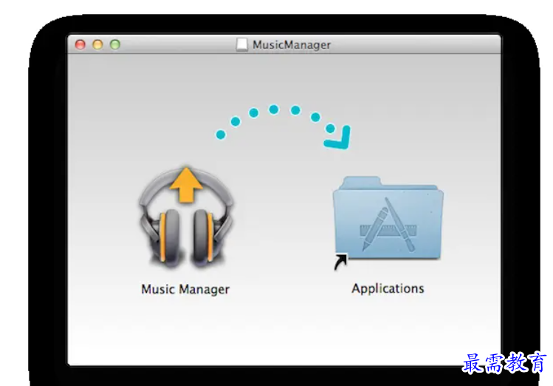
Task: Close the MusicManager window with the red button
Action: (x=80, y=44)
